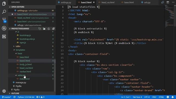
Task: Open settings.py from Open Editors
Action: [x=22, y=10]
